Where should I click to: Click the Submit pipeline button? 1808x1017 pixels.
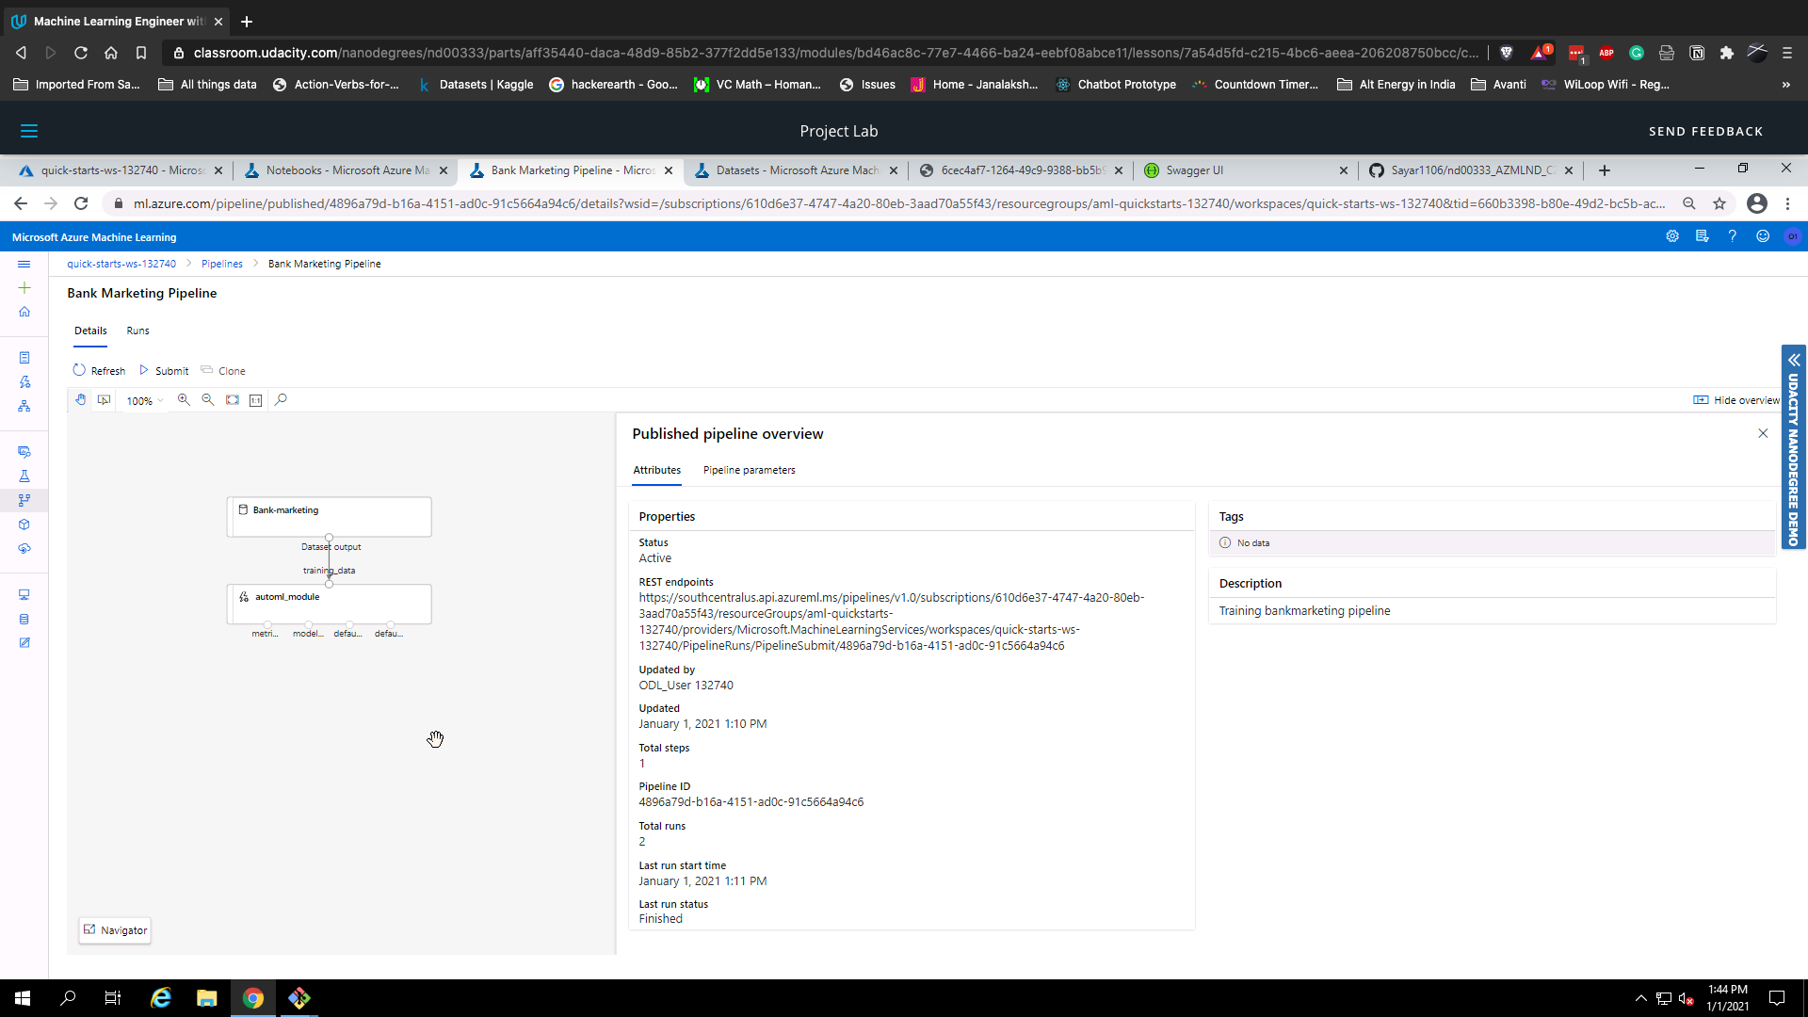(x=164, y=371)
